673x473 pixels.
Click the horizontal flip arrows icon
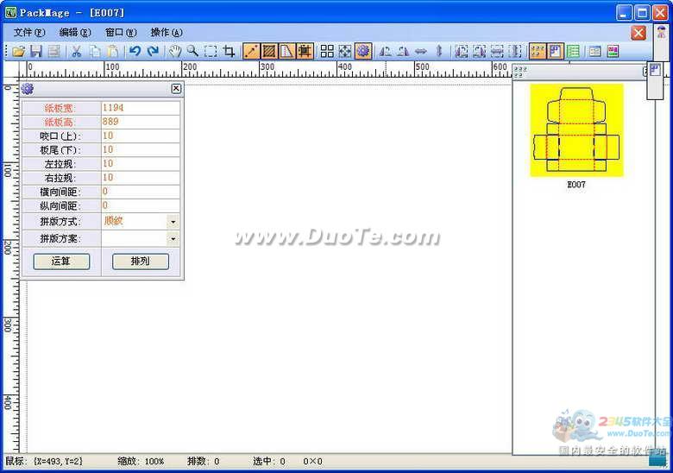421,52
